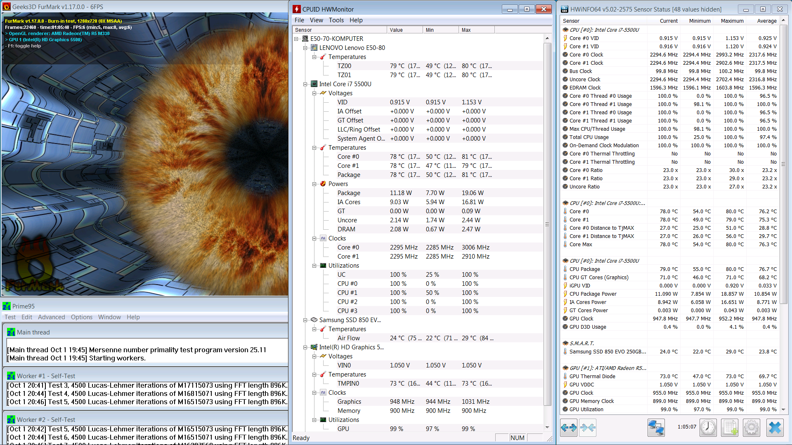Click HWMonitor Sensor column header
Image resolution: width=792 pixels, height=445 pixels.
click(x=340, y=30)
